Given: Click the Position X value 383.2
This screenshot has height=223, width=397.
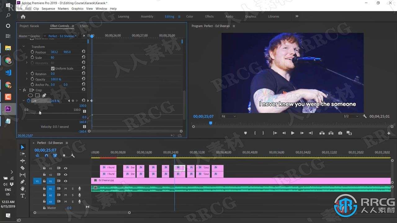Looking at the screenshot, I should tap(54, 52).
